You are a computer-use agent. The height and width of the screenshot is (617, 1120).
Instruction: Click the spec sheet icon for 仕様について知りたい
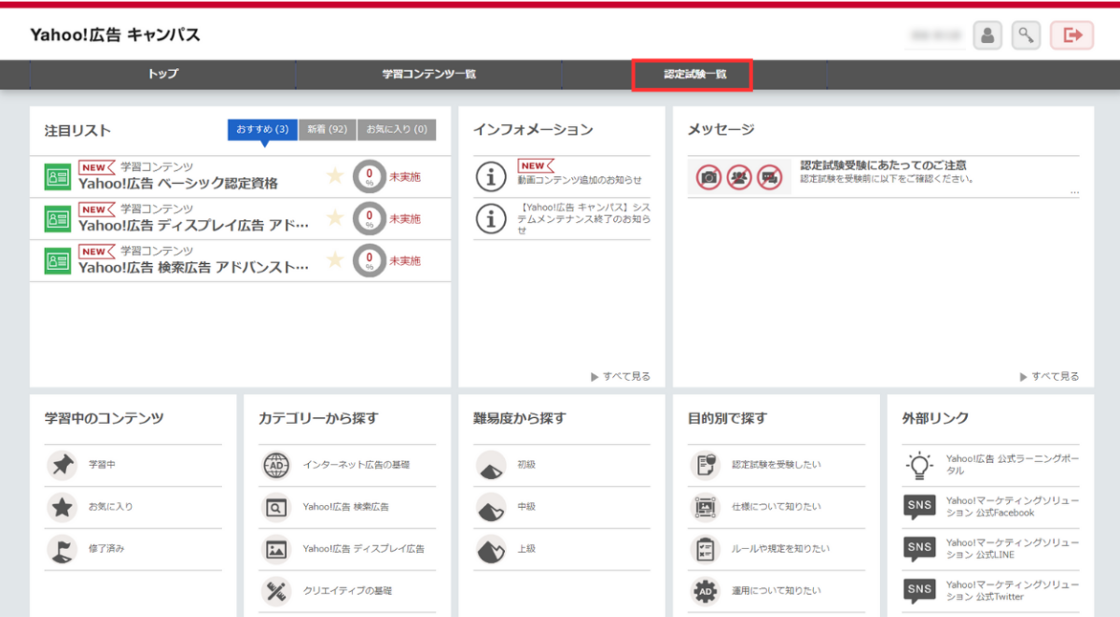click(706, 507)
